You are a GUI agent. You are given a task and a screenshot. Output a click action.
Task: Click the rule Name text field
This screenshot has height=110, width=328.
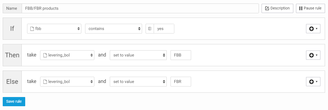coord(140,8)
